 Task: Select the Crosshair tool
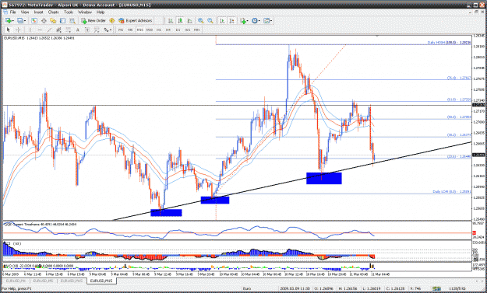pos(18,30)
